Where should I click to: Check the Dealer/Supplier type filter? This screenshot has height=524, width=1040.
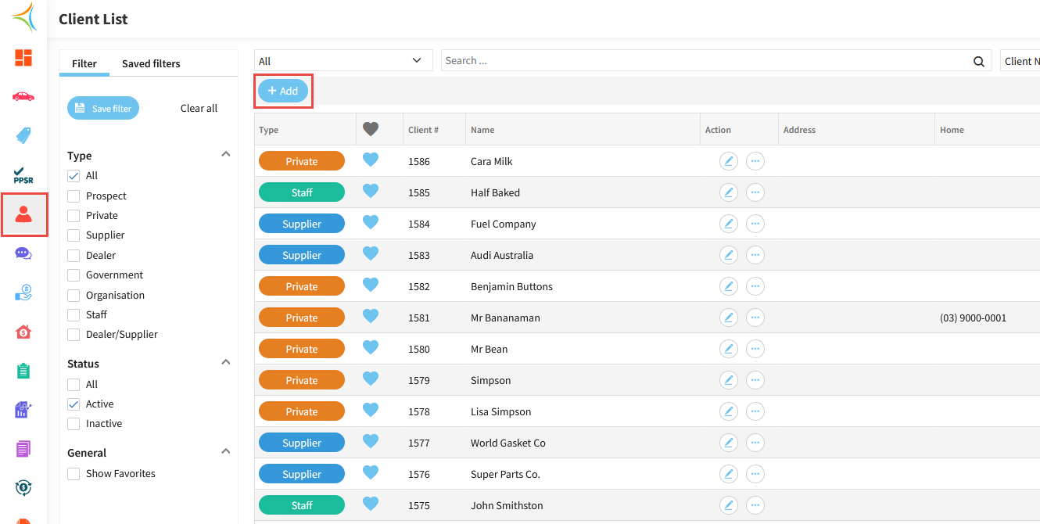pyautogui.click(x=74, y=335)
